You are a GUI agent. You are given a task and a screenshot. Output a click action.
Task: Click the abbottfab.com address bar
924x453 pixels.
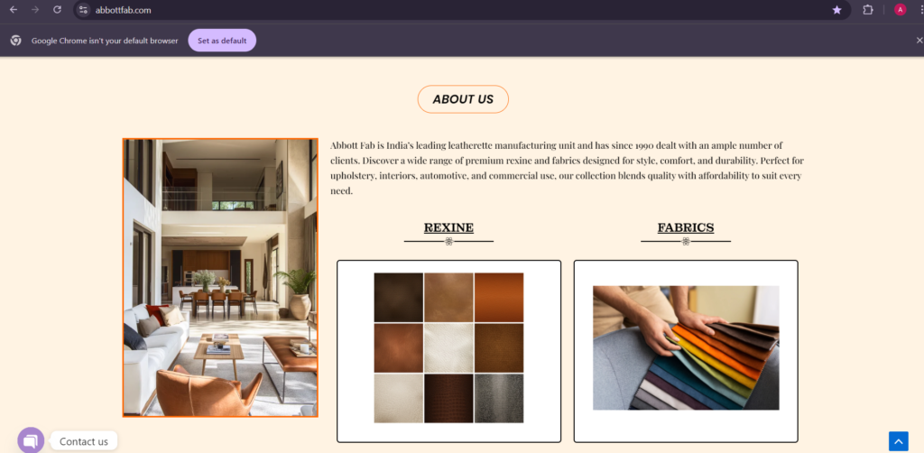point(459,10)
